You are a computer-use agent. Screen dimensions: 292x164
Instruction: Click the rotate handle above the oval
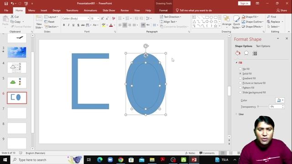click(x=146, y=46)
